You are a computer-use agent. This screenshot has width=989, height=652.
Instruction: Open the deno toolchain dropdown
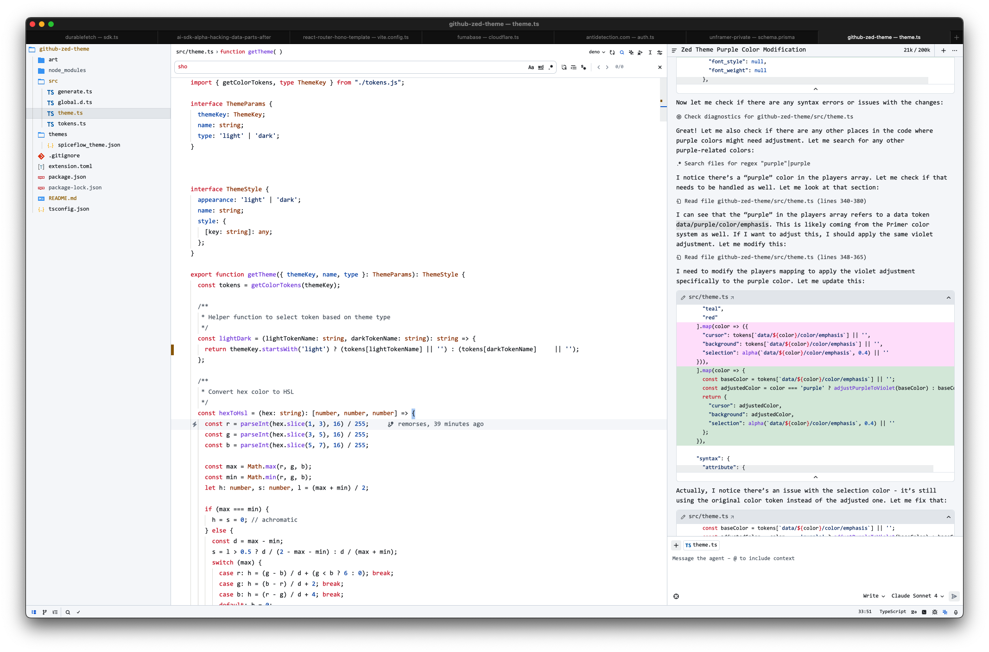pyautogui.click(x=597, y=52)
